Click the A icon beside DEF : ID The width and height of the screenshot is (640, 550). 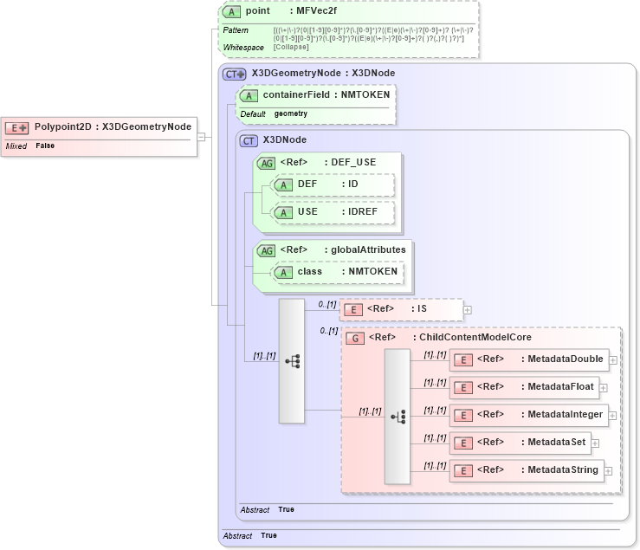[283, 185]
